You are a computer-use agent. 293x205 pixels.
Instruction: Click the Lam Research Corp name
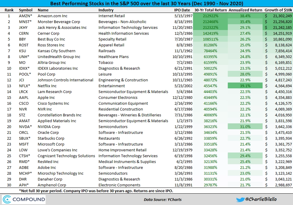[55, 92]
